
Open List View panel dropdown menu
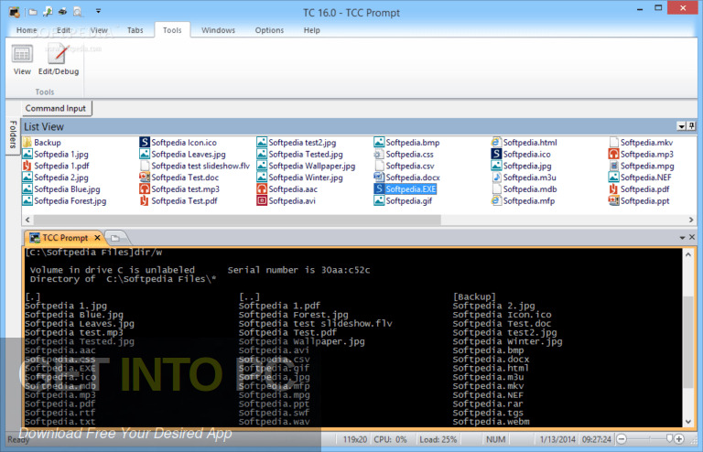coord(681,127)
